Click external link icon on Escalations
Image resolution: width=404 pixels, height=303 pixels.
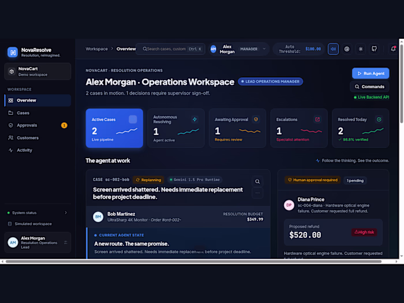pyautogui.click(x=317, y=119)
